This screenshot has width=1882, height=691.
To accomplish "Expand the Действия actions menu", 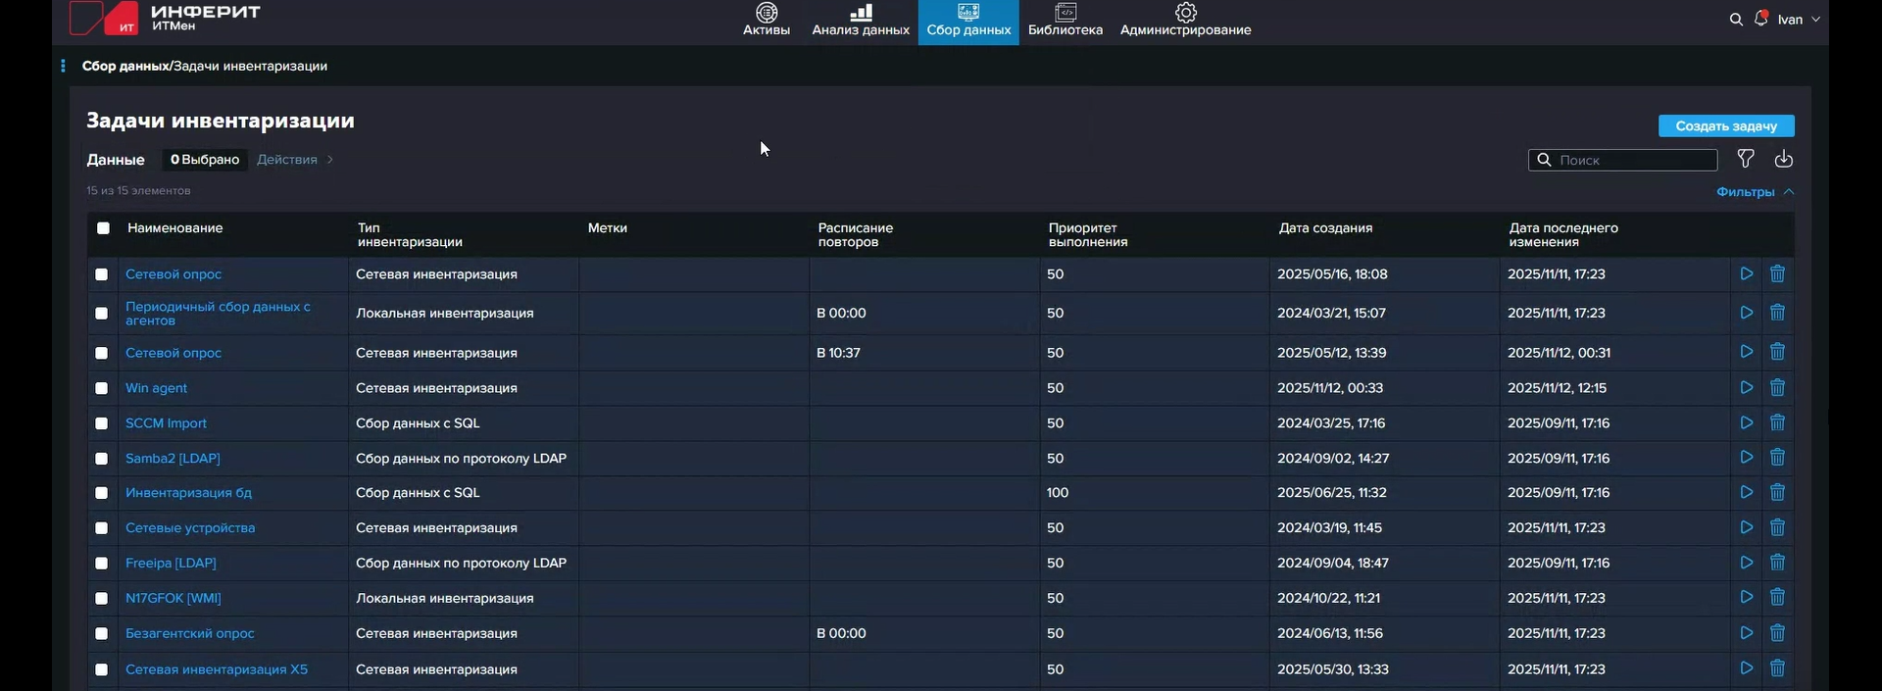I will [294, 160].
